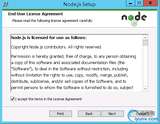
Task: Maximize the Node.js Setup window
Action: (139, 3)
